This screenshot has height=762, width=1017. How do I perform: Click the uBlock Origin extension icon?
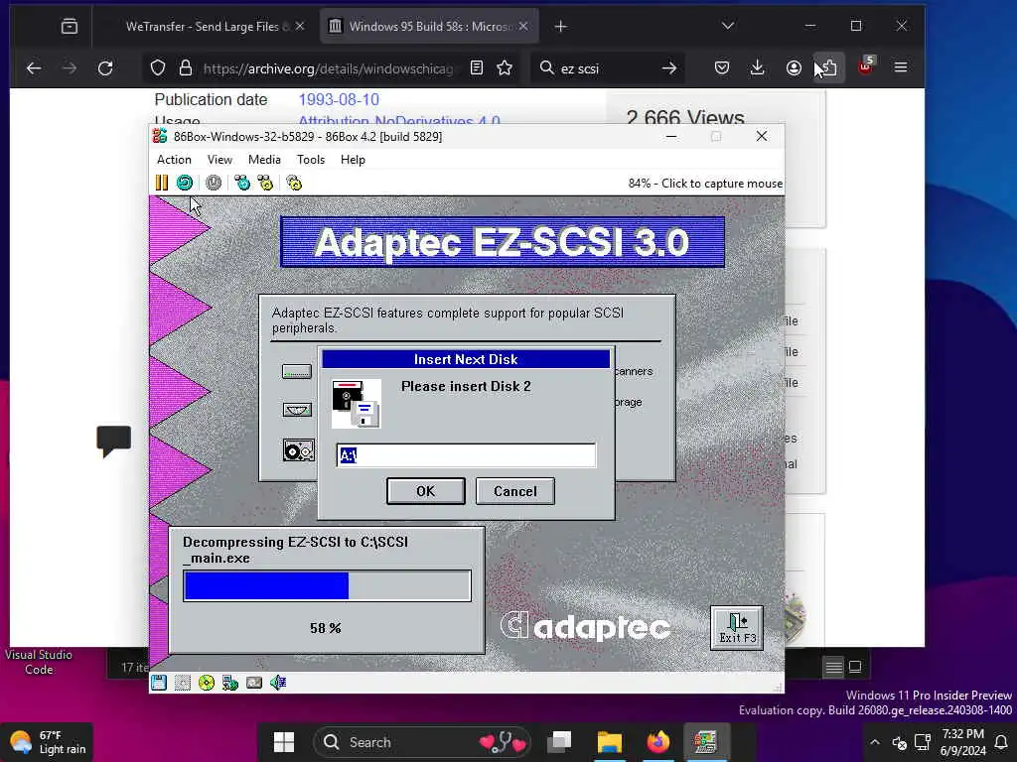(x=866, y=66)
